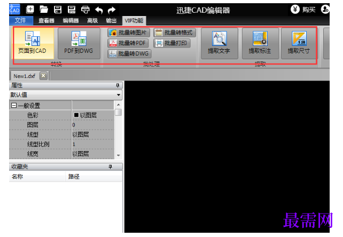Select 批量转图片 batch tool
Screen dimensions: 343x237
[129, 33]
